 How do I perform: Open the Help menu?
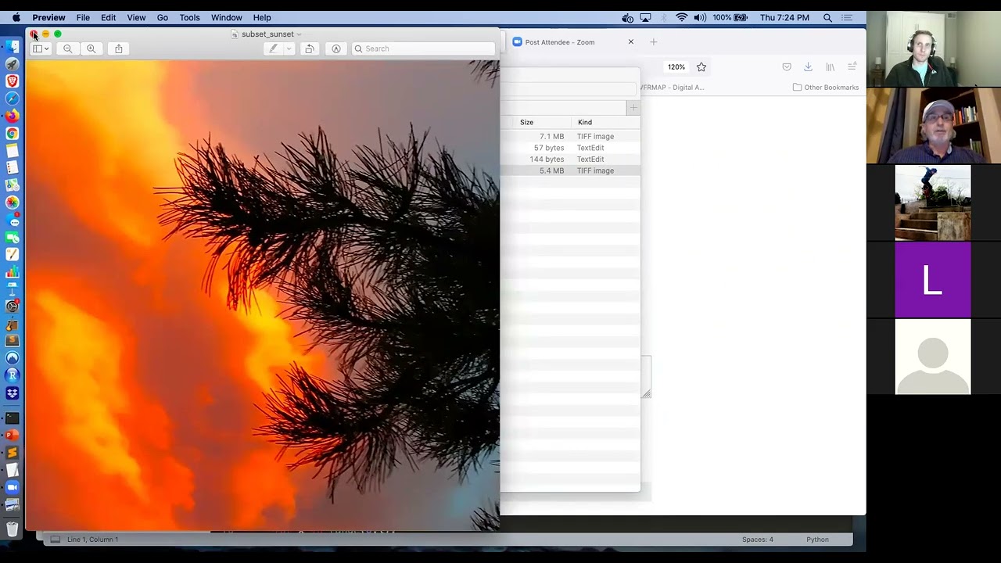click(262, 17)
